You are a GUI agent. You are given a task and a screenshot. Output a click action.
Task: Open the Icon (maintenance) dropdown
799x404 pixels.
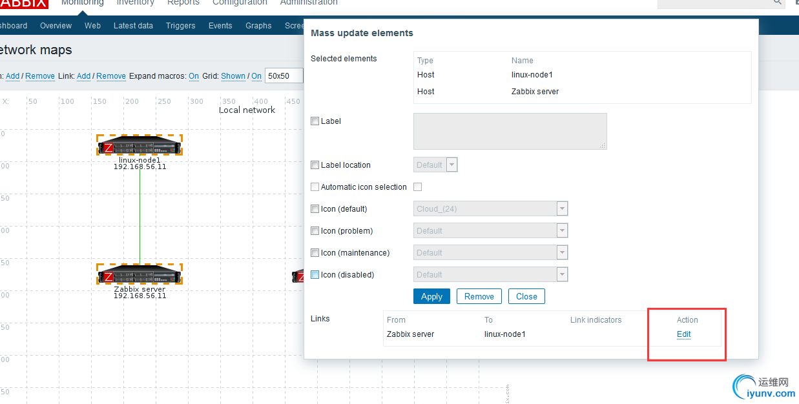click(x=491, y=253)
